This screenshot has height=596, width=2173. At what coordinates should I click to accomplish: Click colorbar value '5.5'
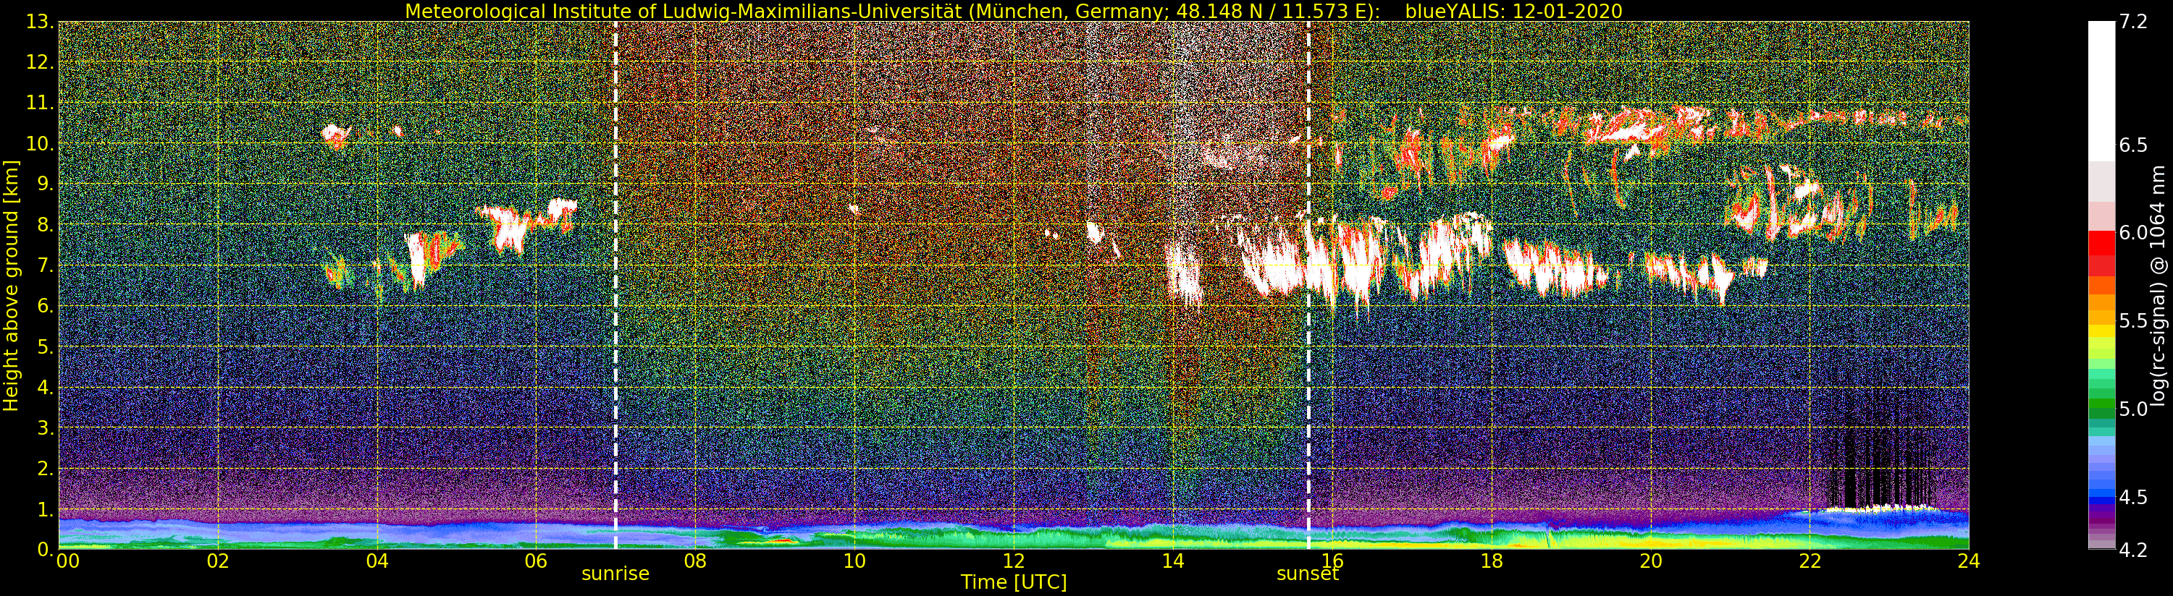(2133, 321)
